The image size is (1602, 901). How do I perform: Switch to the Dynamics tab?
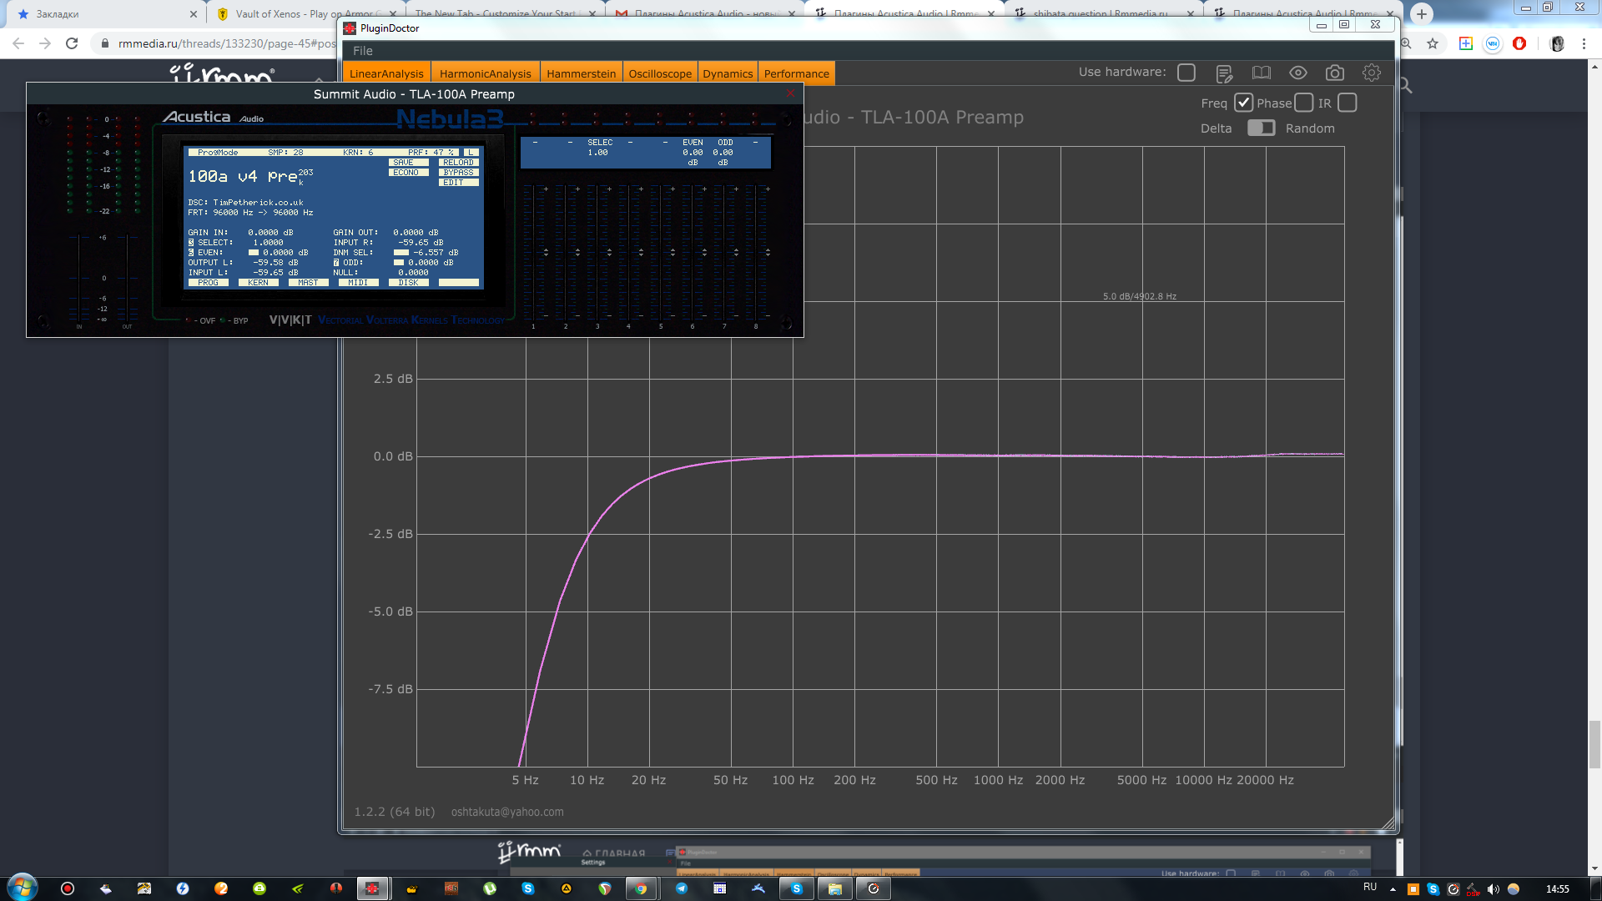click(728, 73)
